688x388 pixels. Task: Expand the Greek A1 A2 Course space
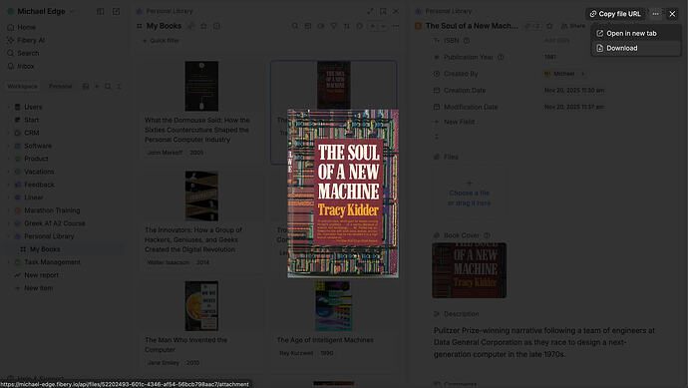click(x=9, y=223)
